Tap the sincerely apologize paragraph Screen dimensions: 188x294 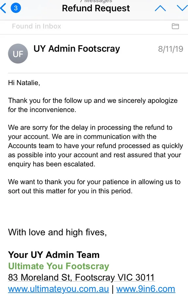pos(93,105)
